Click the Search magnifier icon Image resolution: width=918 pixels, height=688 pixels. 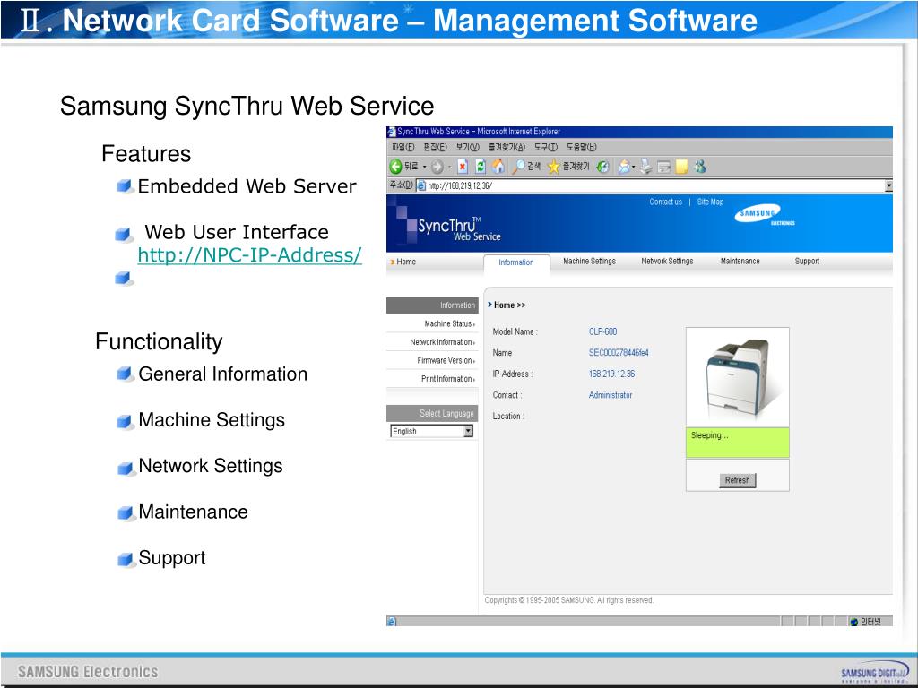click(x=519, y=167)
